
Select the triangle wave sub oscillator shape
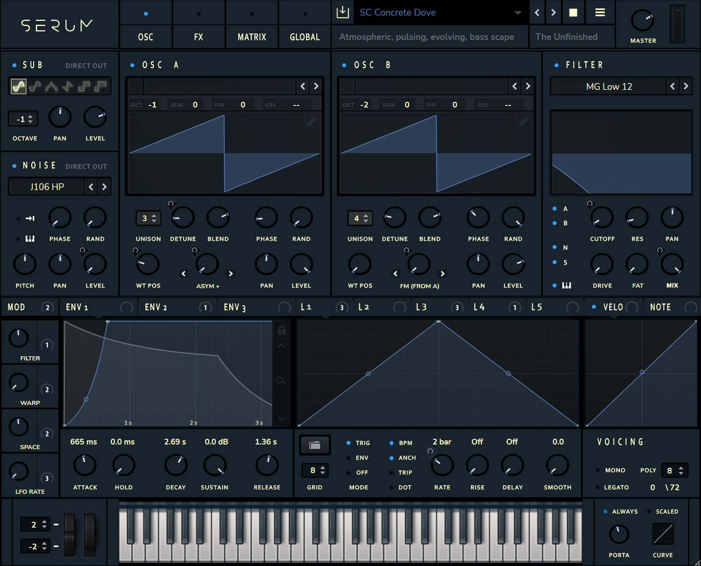click(51, 86)
